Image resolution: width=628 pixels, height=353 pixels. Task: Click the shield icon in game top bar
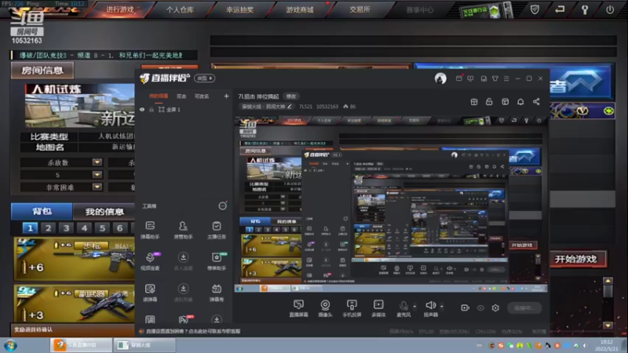[535, 9]
